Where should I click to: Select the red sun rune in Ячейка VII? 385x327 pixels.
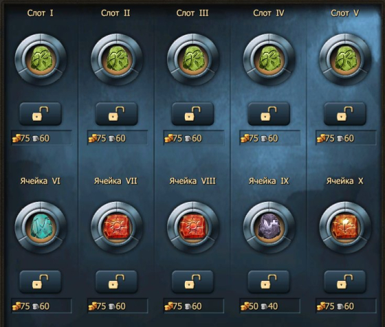pos(117,227)
